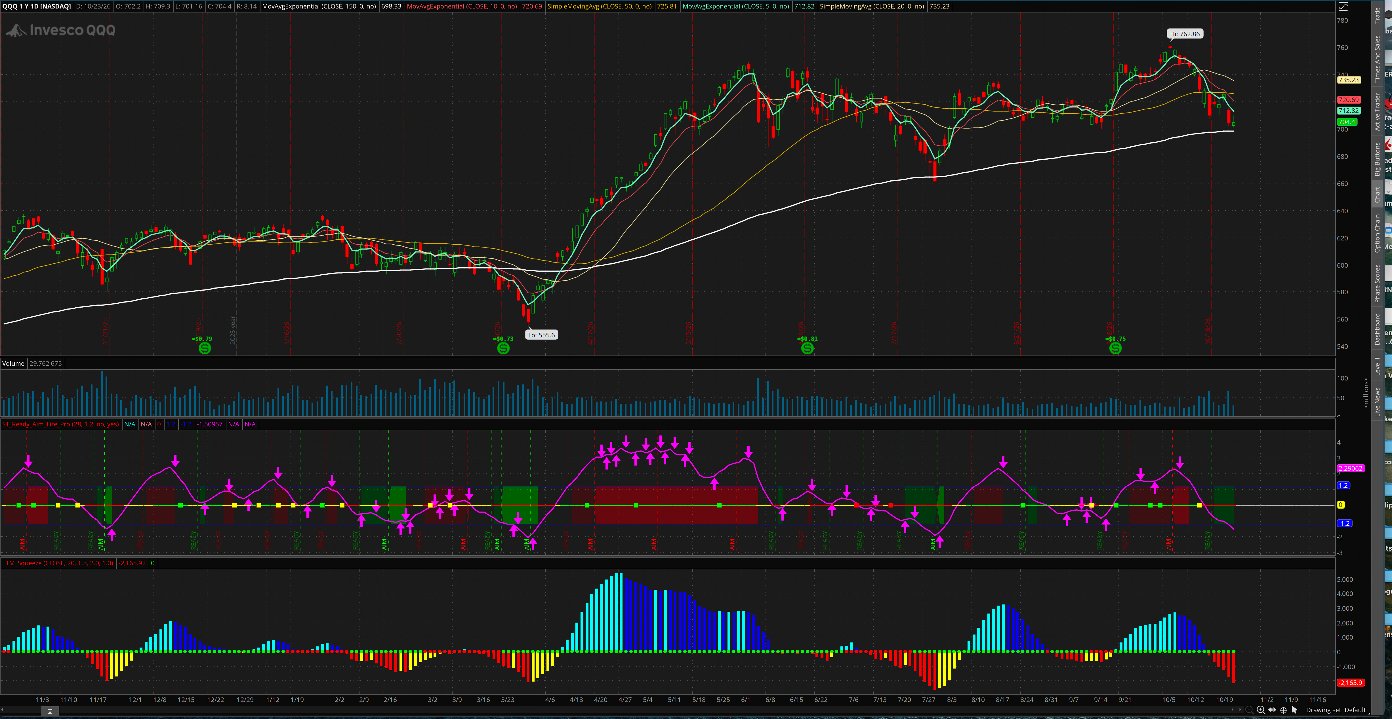This screenshot has width=1392, height=719.
Task: Click the price axis scale icon at top right
Action: point(1343,6)
